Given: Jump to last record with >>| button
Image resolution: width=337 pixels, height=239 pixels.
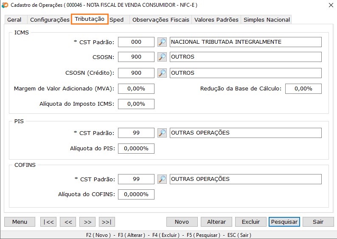Looking at the screenshot, I should pyautogui.click(x=107, y=222).
